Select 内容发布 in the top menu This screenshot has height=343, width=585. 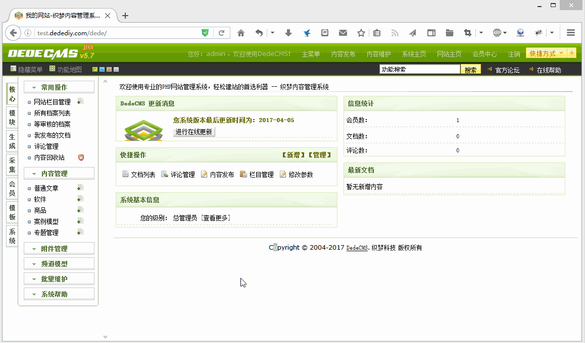click(343, 54)
